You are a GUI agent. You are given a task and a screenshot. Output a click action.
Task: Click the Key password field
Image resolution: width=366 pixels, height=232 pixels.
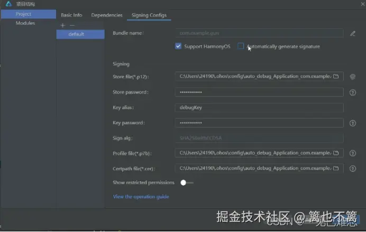pos(259,123)
